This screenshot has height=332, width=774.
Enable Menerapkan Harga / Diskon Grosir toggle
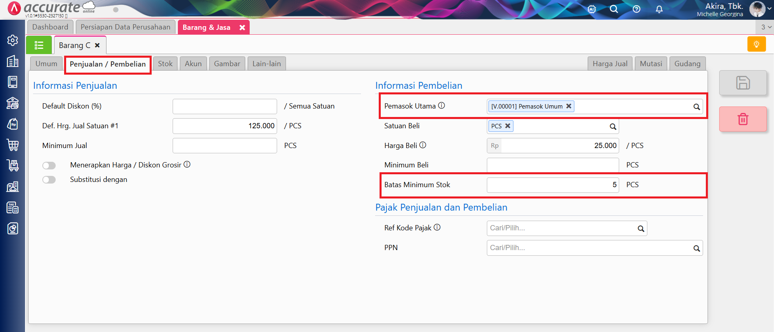coord(49,165)
